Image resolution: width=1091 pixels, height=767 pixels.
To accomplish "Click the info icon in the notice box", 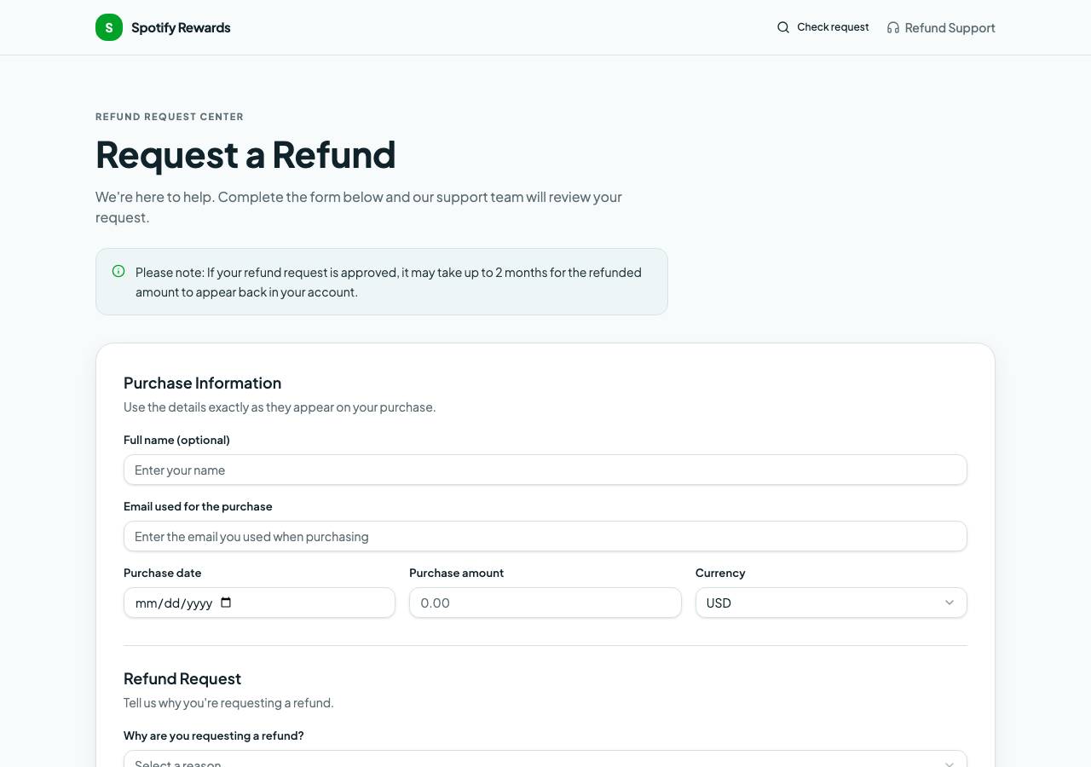I will pyautogui.click(x=118, y=272).
